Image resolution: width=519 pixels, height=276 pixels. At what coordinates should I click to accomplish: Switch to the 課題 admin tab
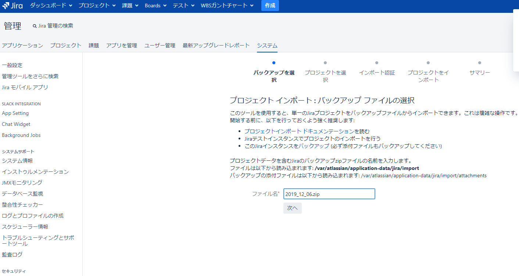94,46
